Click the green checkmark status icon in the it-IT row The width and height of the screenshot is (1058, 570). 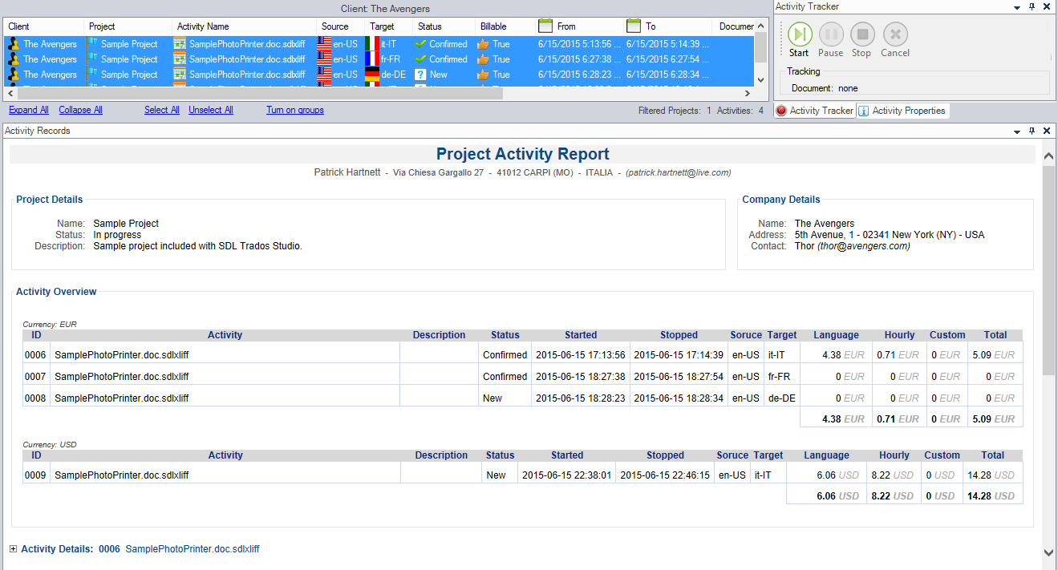(x=420, y=44)
